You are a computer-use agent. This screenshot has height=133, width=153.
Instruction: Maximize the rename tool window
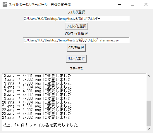133,4
